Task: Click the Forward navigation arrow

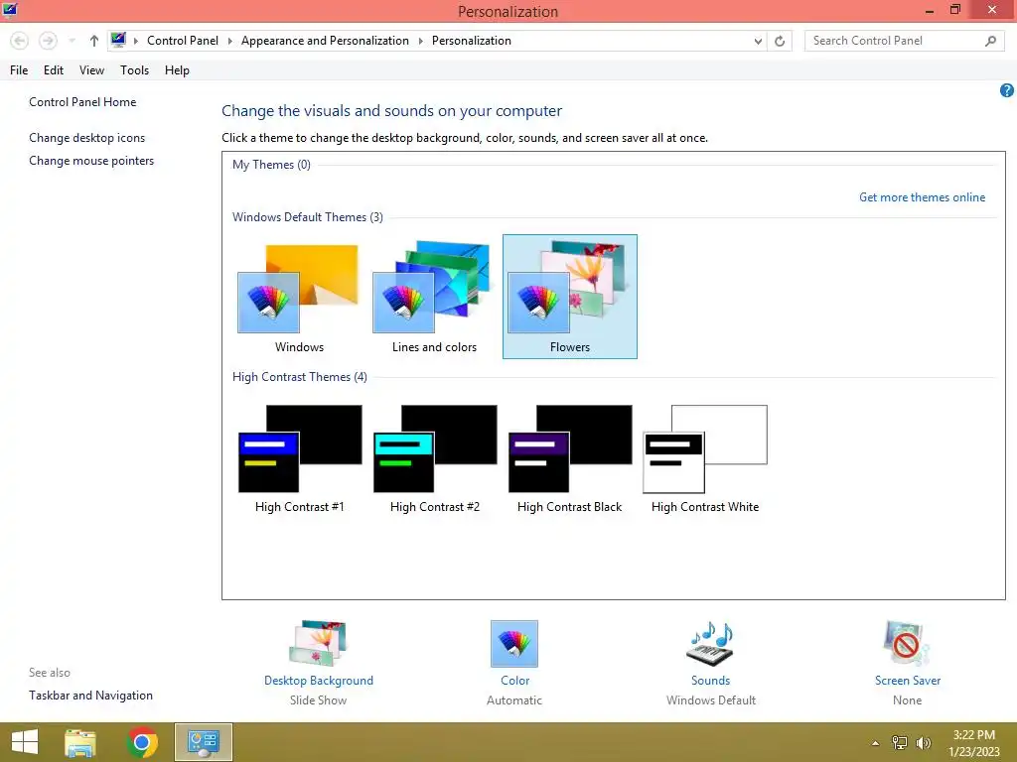Action: (x=48, y=41)
